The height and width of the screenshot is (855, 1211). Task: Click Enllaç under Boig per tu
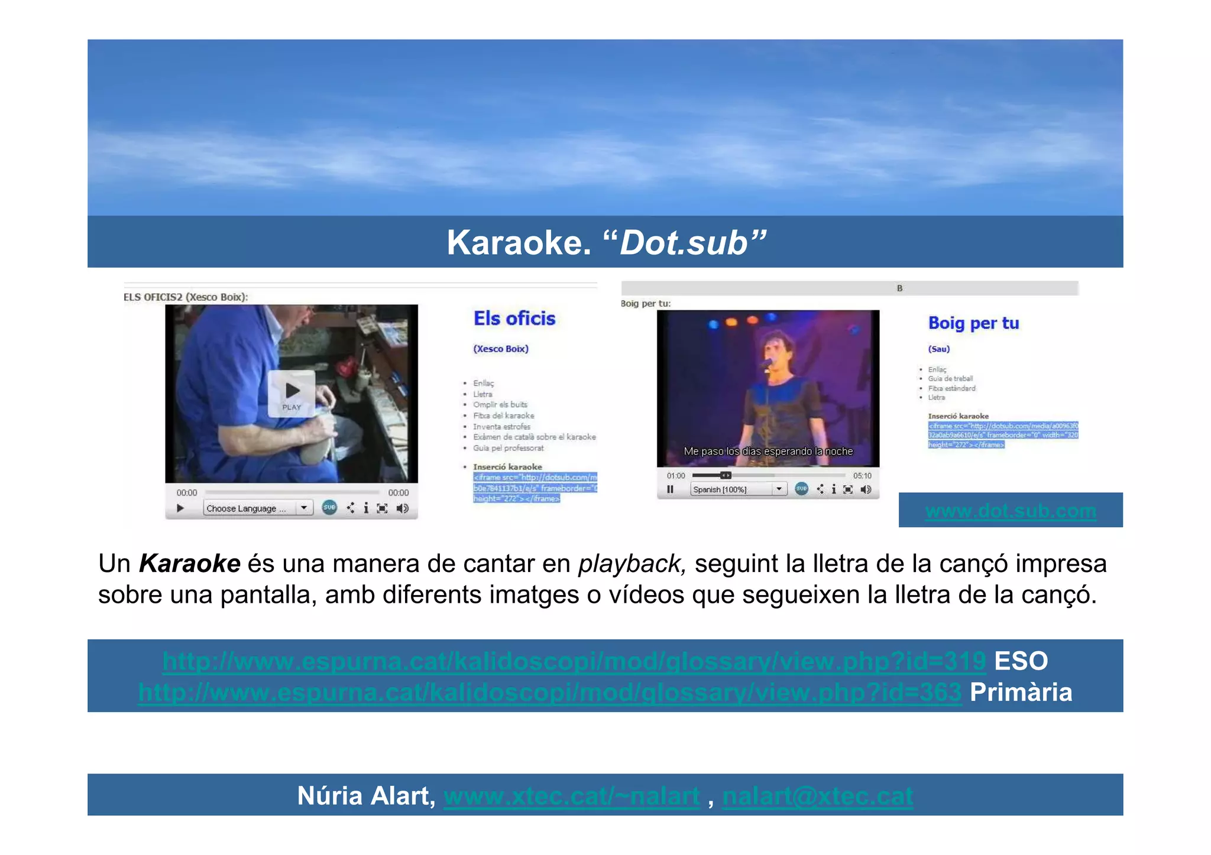click(937, 370)
